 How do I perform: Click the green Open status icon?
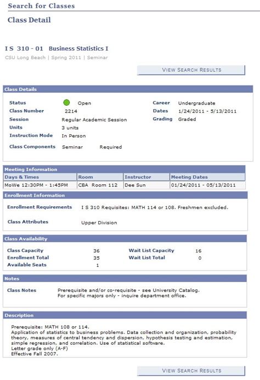(66, 102)
